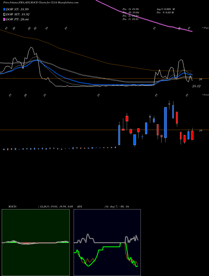Click the 20 axis label on the EMA chart
This screenshot has height=276, width=209.
pyautogui.click(x=200, y=79)
